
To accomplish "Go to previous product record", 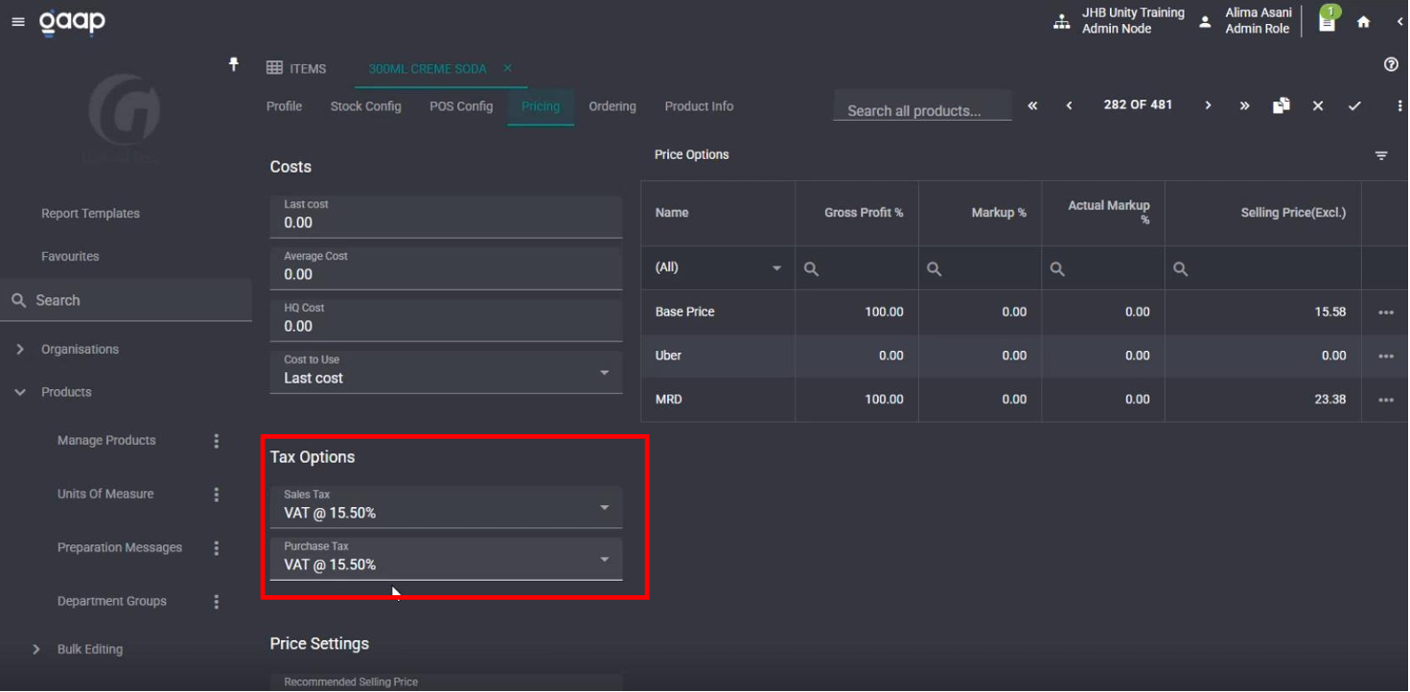I will [x=1069, y=105].
